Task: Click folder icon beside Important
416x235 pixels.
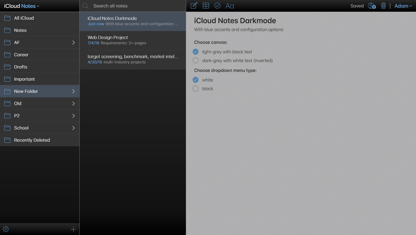Action: pos(7,79)
